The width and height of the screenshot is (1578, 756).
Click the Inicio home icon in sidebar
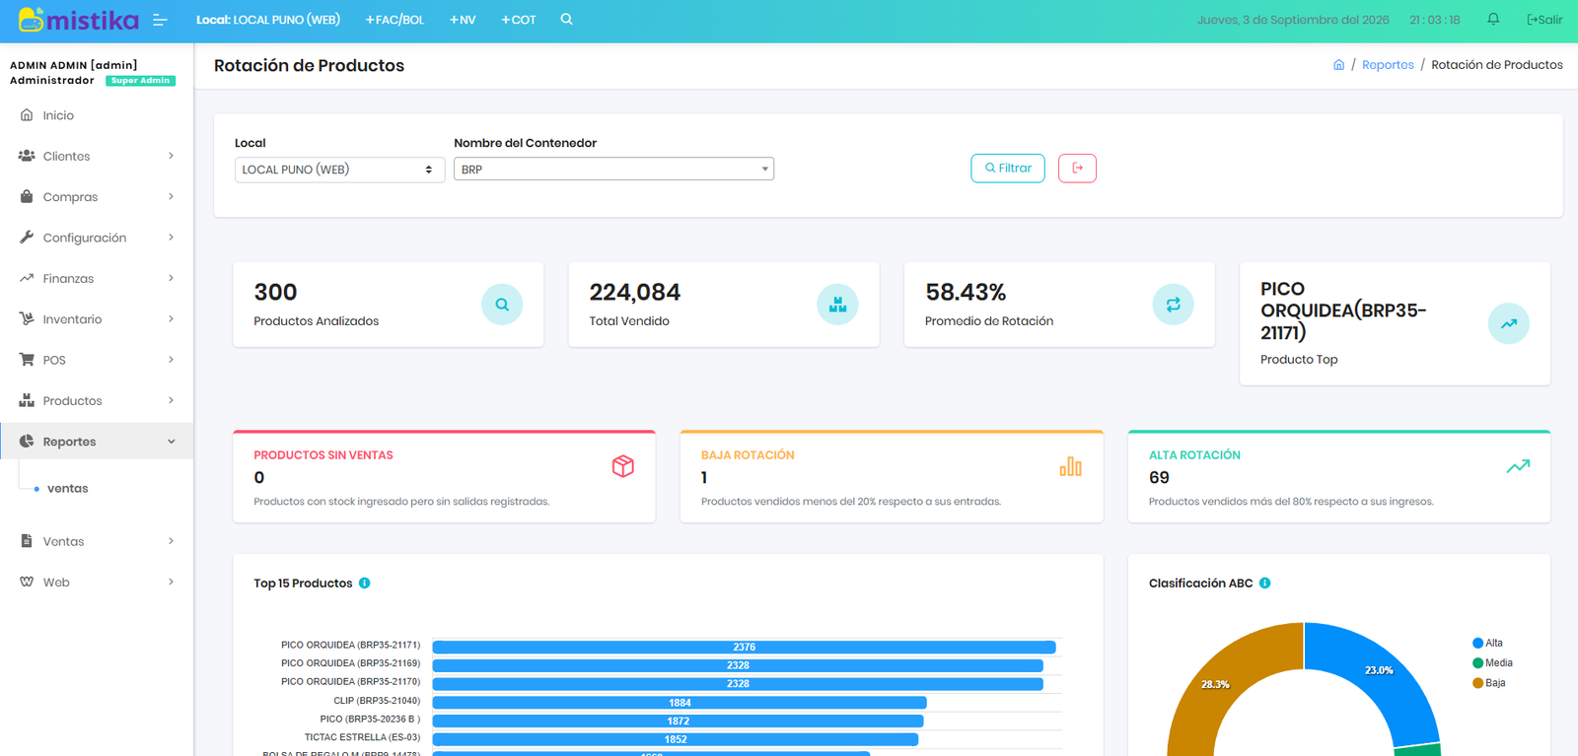pos(27,115)
